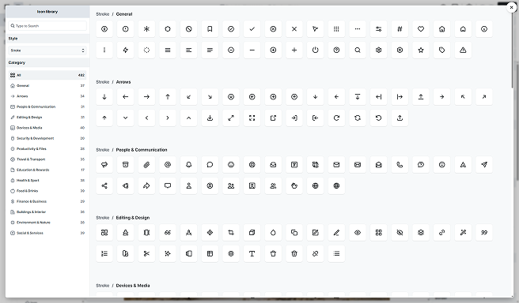519x303 pixels.
Task: Pick the upload tray icon in Arrows
Action: coord(400,118)
